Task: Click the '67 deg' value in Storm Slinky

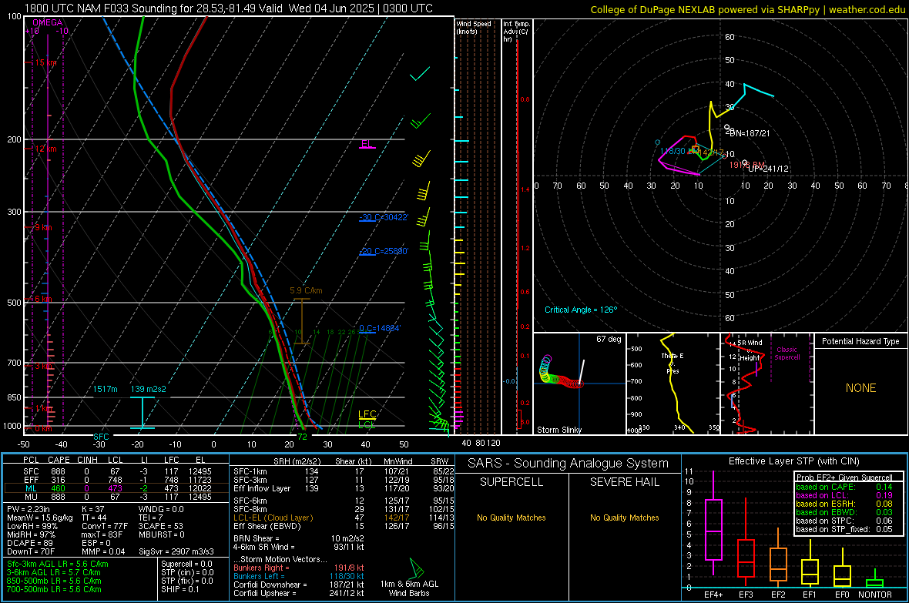Action: (609, 339)
